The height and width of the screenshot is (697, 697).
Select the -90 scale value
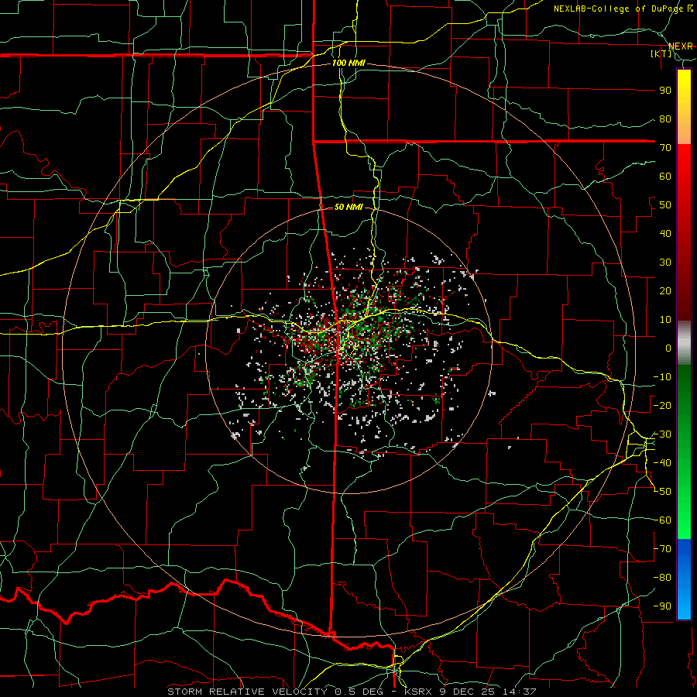[x=662, y=606]
